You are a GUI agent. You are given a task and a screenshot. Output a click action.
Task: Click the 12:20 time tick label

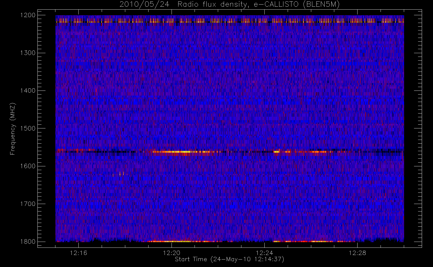(172, 253)
